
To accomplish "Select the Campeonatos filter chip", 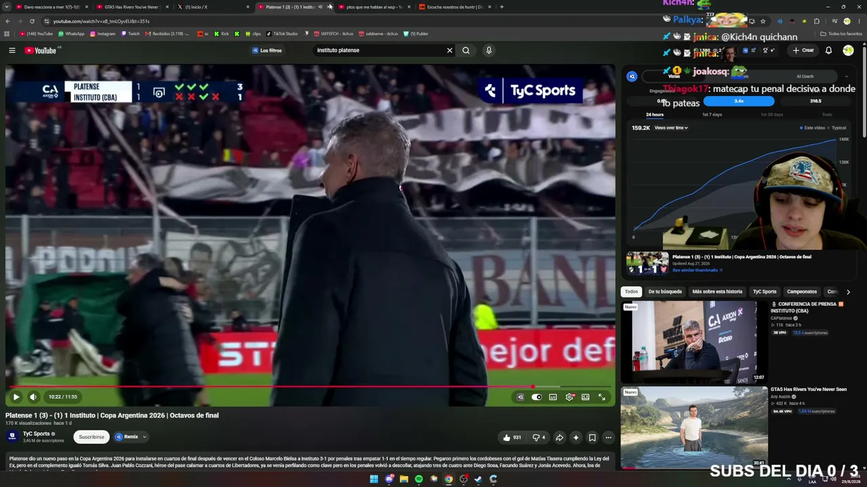I will tap(802, 292).
